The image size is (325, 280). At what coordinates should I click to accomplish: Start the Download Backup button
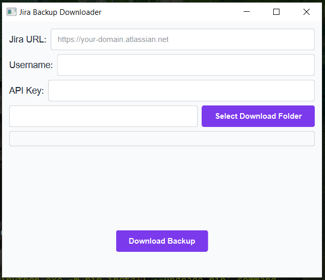click(x=162, y=241)
